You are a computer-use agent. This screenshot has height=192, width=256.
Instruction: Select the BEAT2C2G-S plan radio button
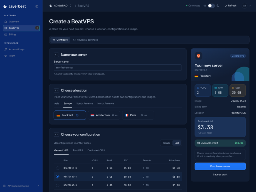tap(58, 177)
